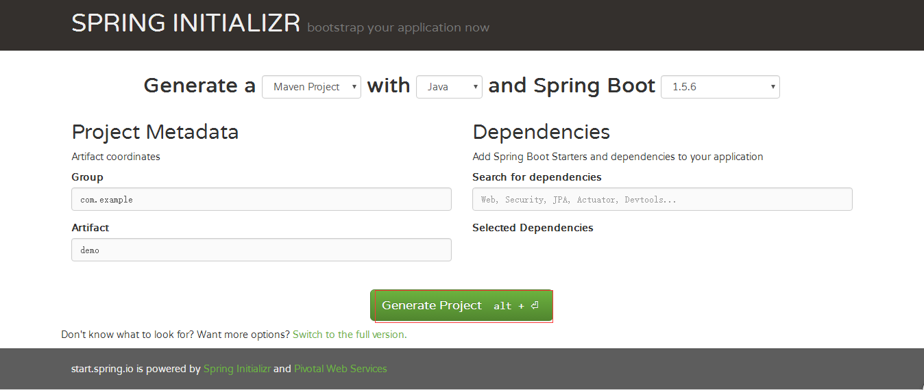The width and height of the screenshot is (924, 390).
Task: Click the 'and Spring Boot' heading text
Action: tap(572, 86)
